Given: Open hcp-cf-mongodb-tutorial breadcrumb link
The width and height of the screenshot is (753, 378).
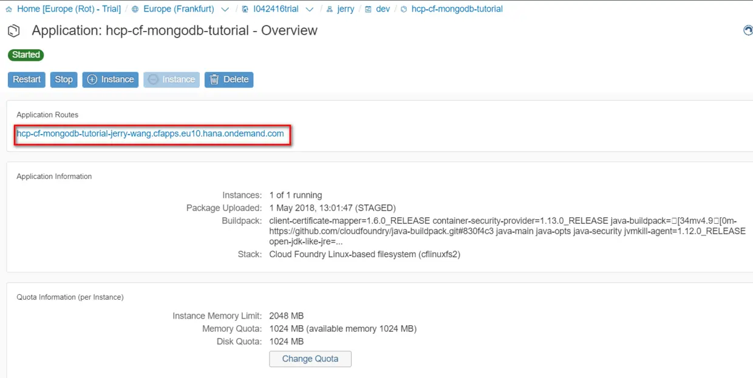Looking at the screenshot, I should (457, 9).
